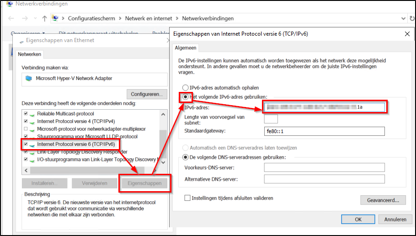This screenshot has width=416, height=236.
Task: Click the protocol icon beside Reliable Multicast-protocol
Action: tap(32, 114)
